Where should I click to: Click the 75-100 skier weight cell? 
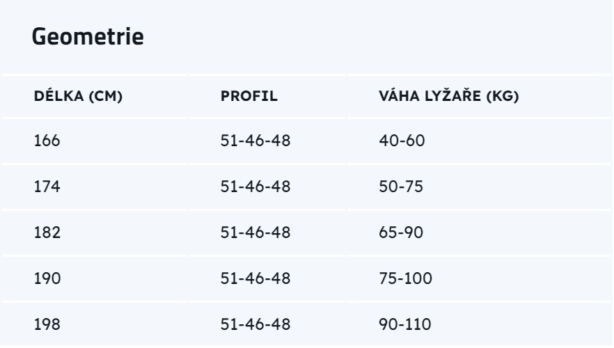(405, 278)
